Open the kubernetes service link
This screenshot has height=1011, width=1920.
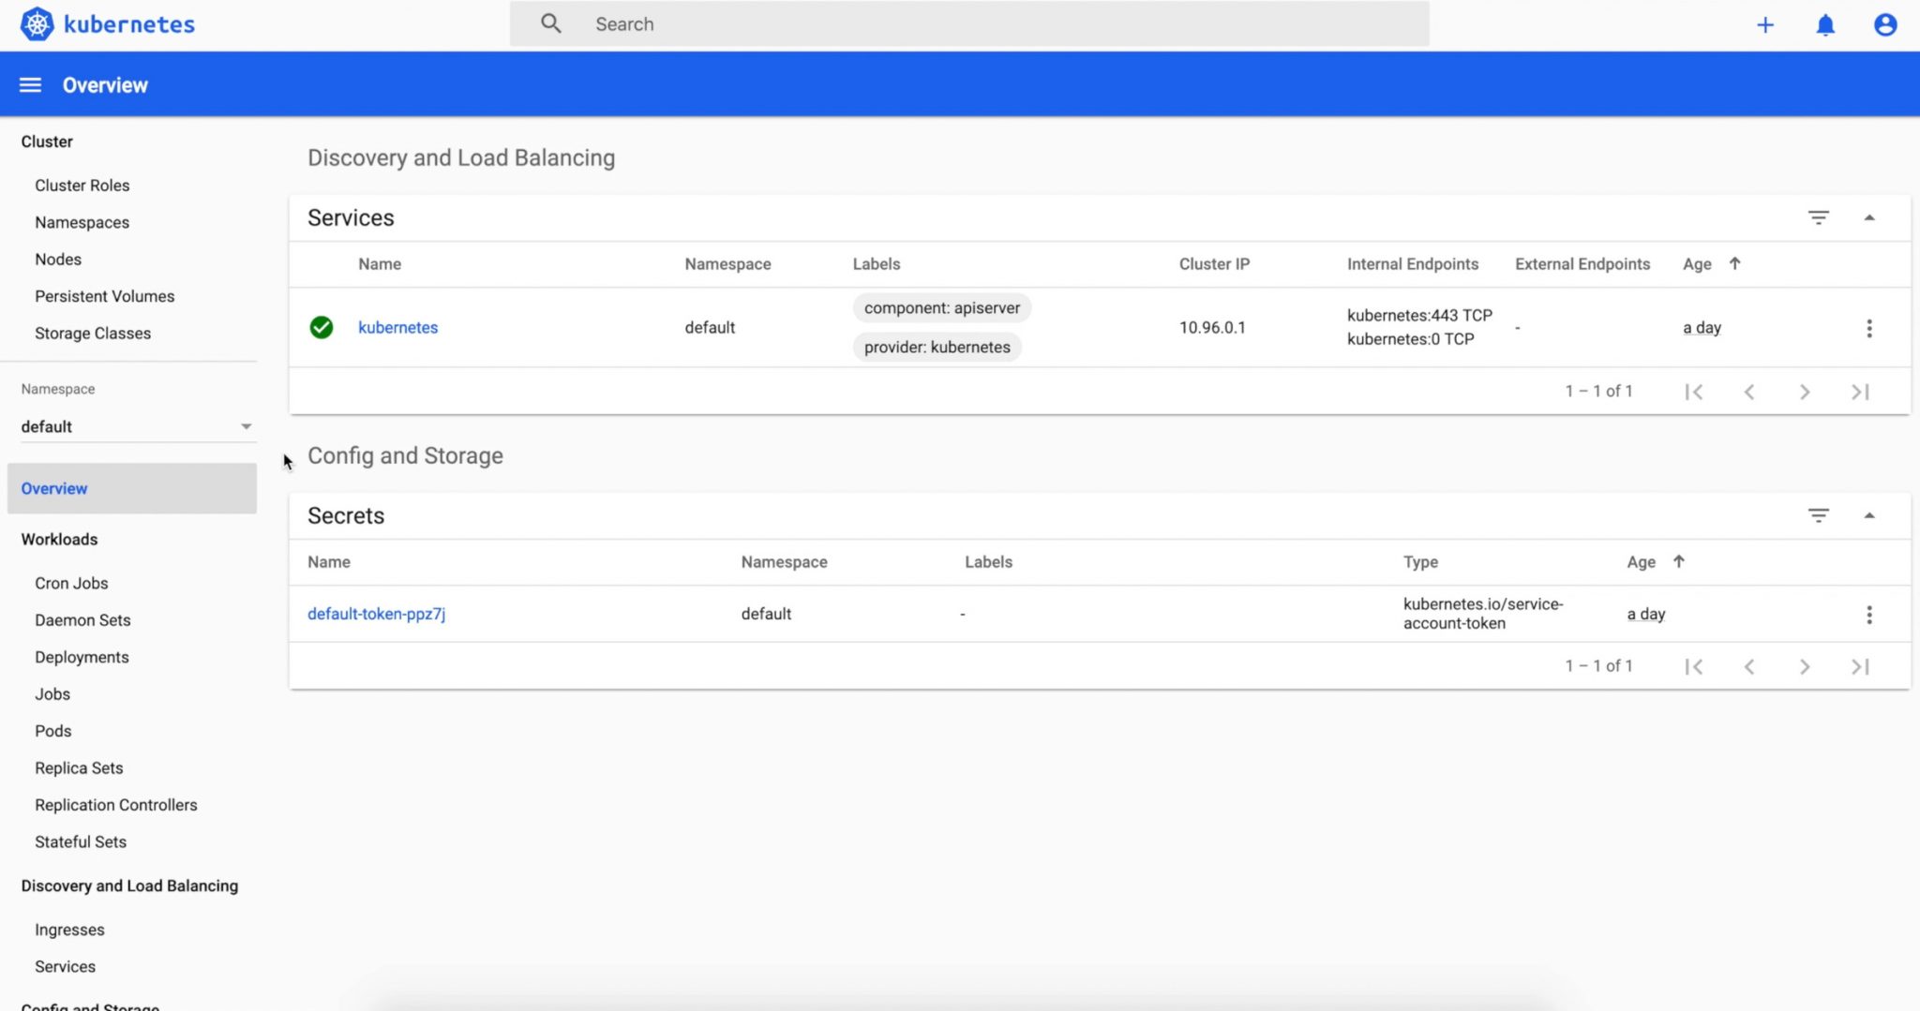click(397, 327)
